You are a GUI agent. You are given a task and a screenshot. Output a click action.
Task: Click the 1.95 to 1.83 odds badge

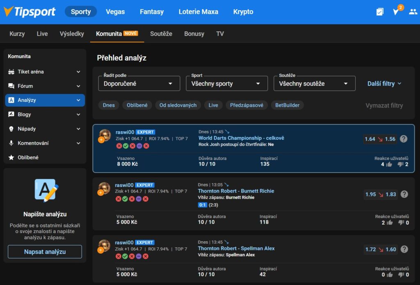381,194
